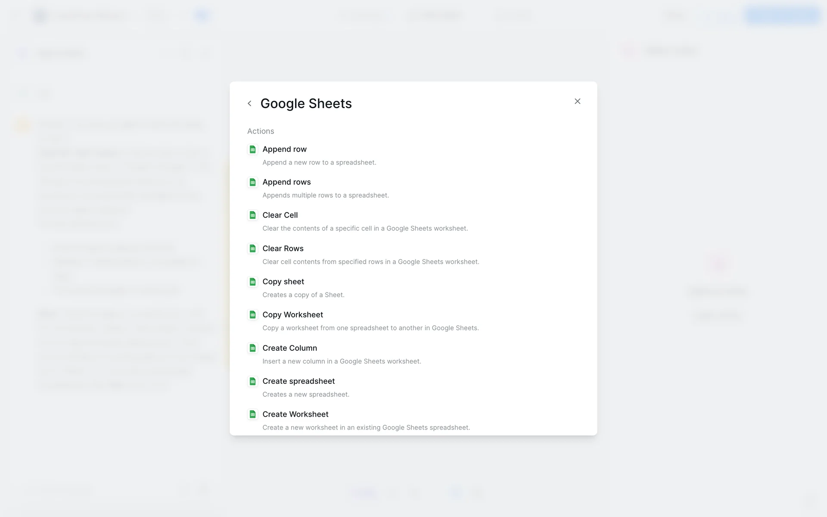Pick the Clear Cell action
827x517 pixels.
pos(280,215)
